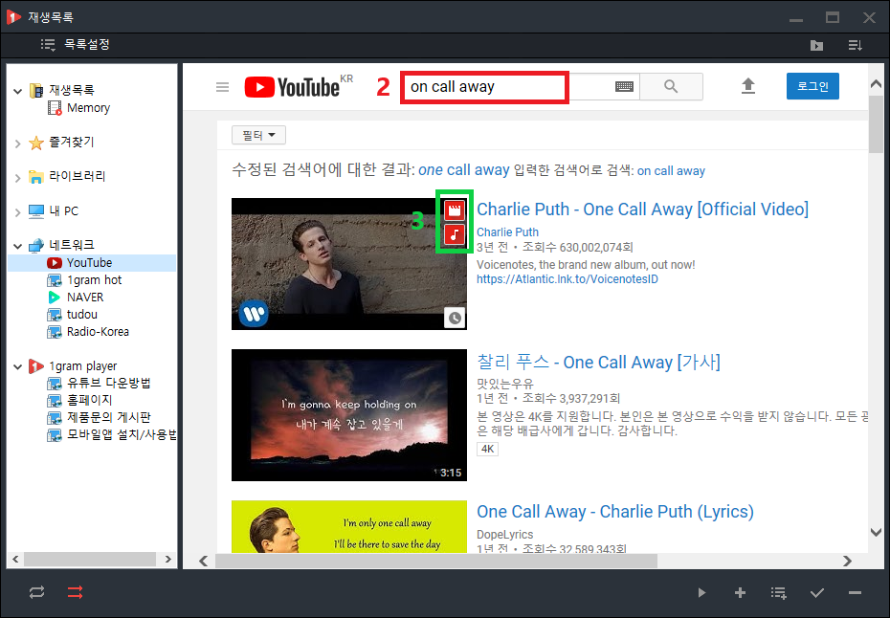Open the Charlie Puth official video thumbnail
The image size is (890, 618).
(x=349, y=264)
